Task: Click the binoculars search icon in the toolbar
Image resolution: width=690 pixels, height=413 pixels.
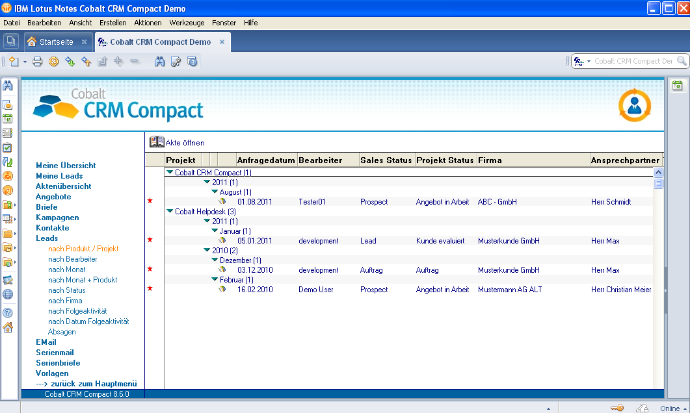Action: [160, 62]
